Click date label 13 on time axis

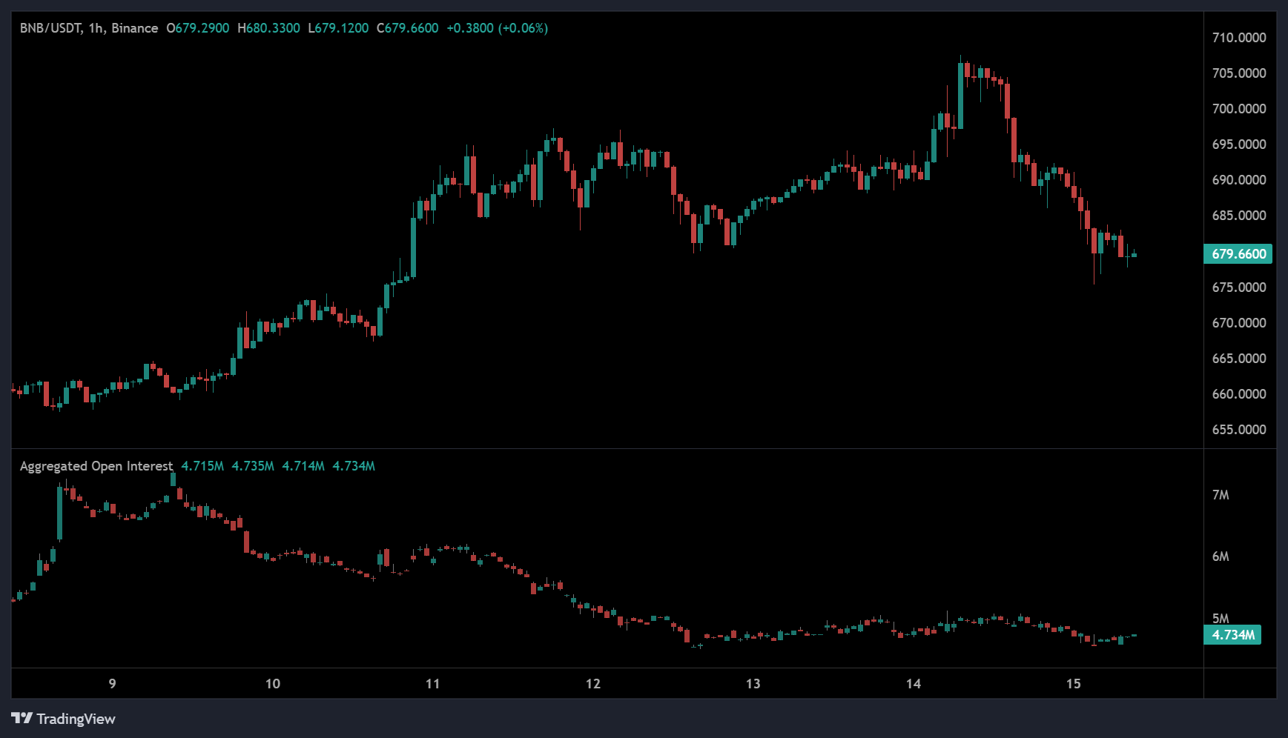click(x=753, y=683)
